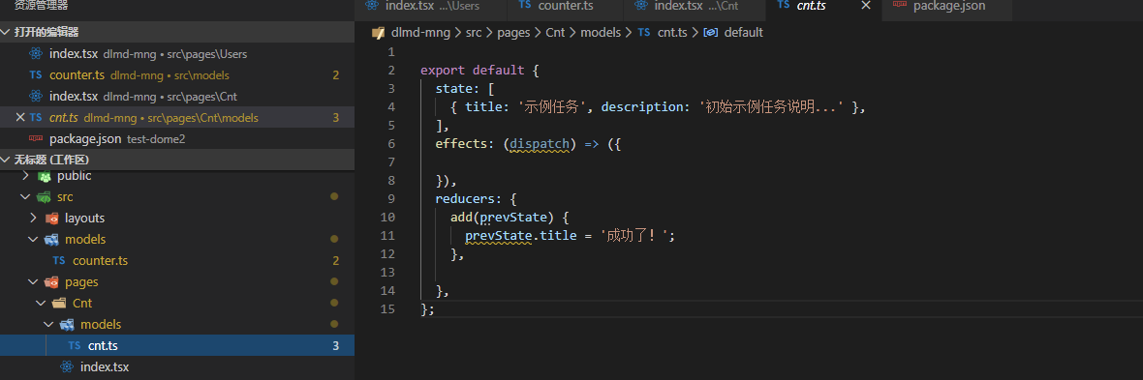Open the cnt.ts breadcrumb segment
The height and width of the screenshot is (380, 1143).
tap(672, 32)
